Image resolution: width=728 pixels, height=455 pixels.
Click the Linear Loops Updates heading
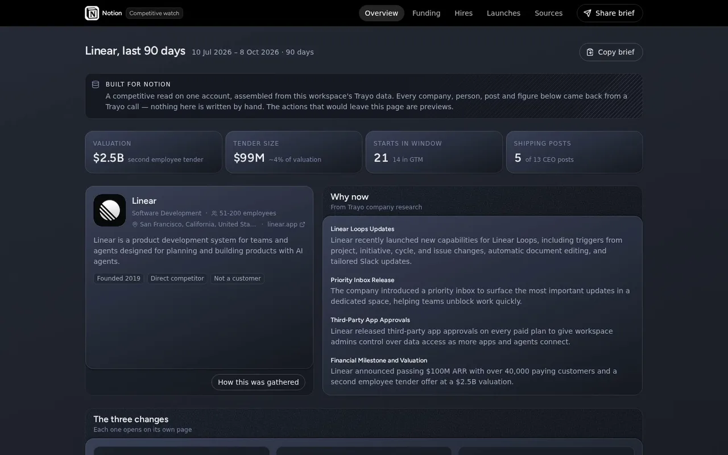pos(362,229)
